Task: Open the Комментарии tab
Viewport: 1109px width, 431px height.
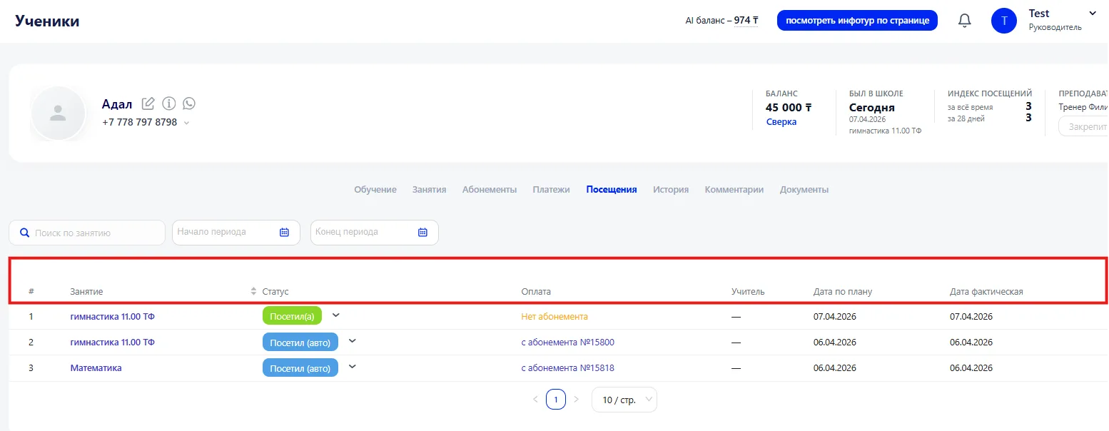Action: [734, 190]
